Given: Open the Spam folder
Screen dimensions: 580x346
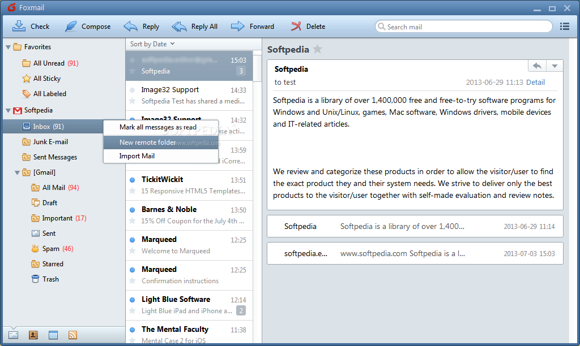Looking at the screenshot, I should tap(52, 249).
